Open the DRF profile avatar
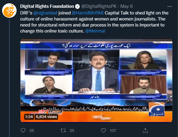Image resolution: width=178 pixels, height=137 pixels. click(x=9, y=11)
